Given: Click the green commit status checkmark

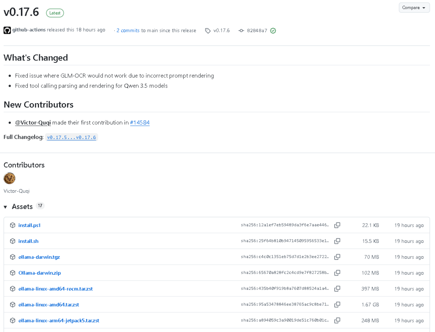Looking at the screenshot, I should pos(273,31).
